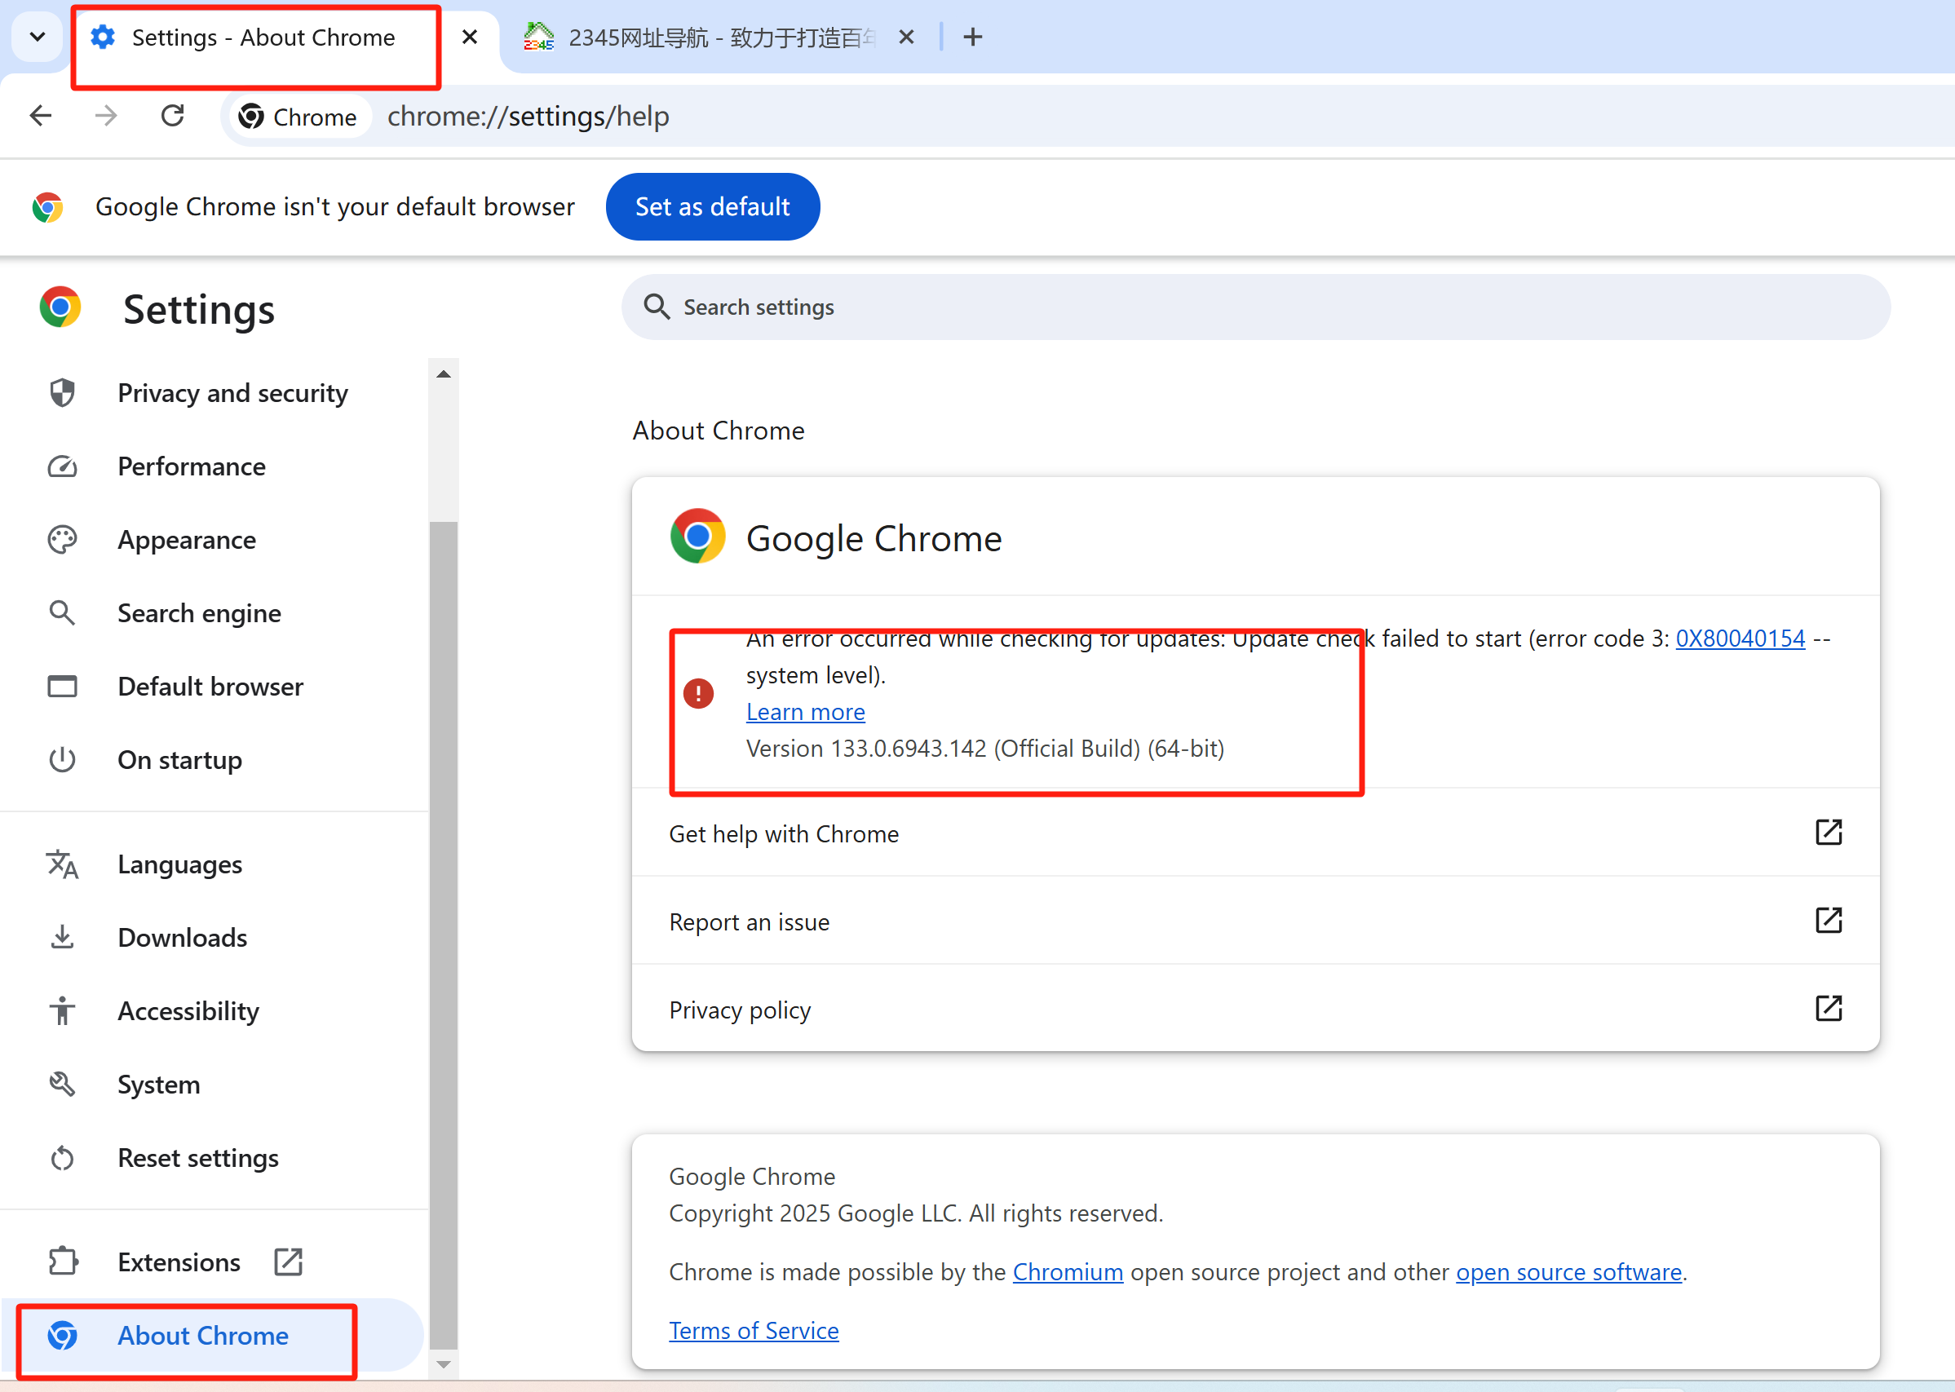Open error code 0X80040154 link
Image resolution: width=1955 pixels, height=1392 pixels.
[1740, 639]
